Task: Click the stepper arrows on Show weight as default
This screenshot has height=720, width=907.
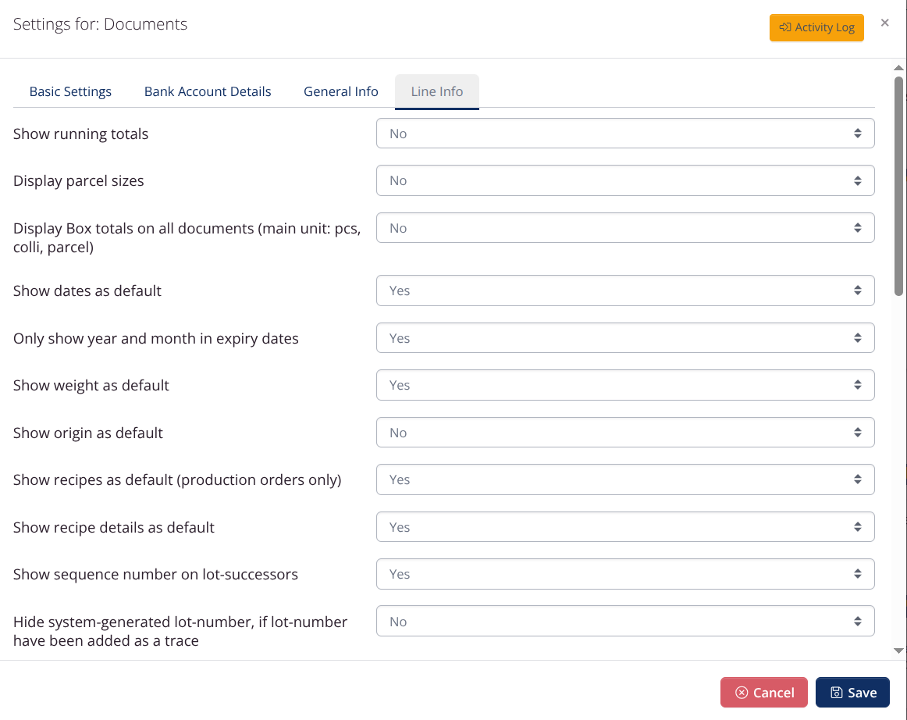Action: point(859,385)
